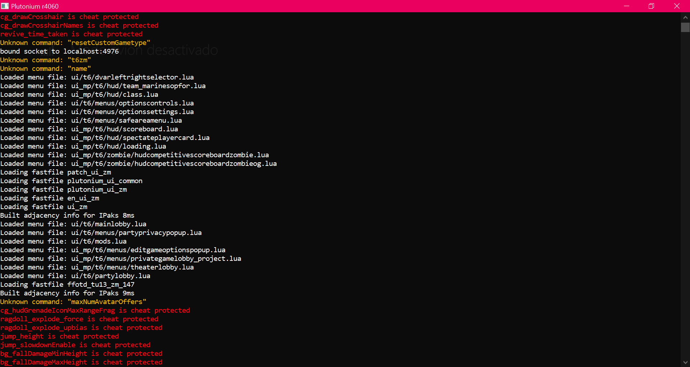The image size is (690, 367).
Task: Click the privategamelobby_project.lua log line
Action: click(121, 259)
